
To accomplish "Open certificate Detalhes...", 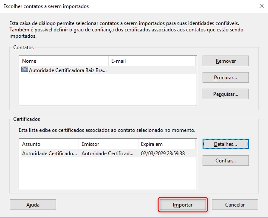I will coord(226,144).
